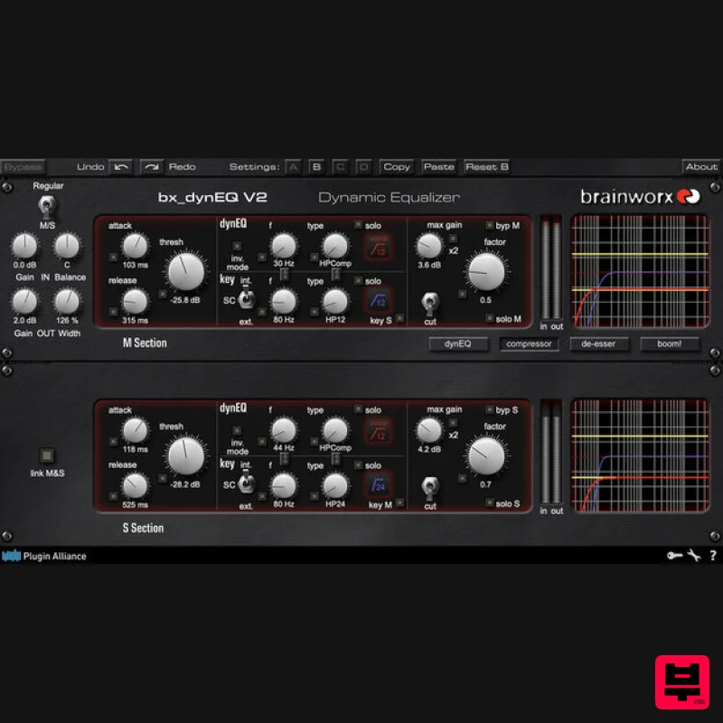The image size is (723, 723).
Task: Adjust the factor knob in M Section
Action: (486, 271)
